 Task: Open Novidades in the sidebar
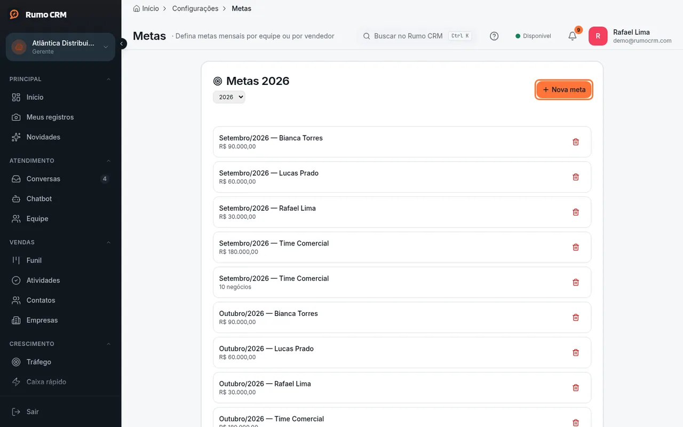click(x=60, y=137)
